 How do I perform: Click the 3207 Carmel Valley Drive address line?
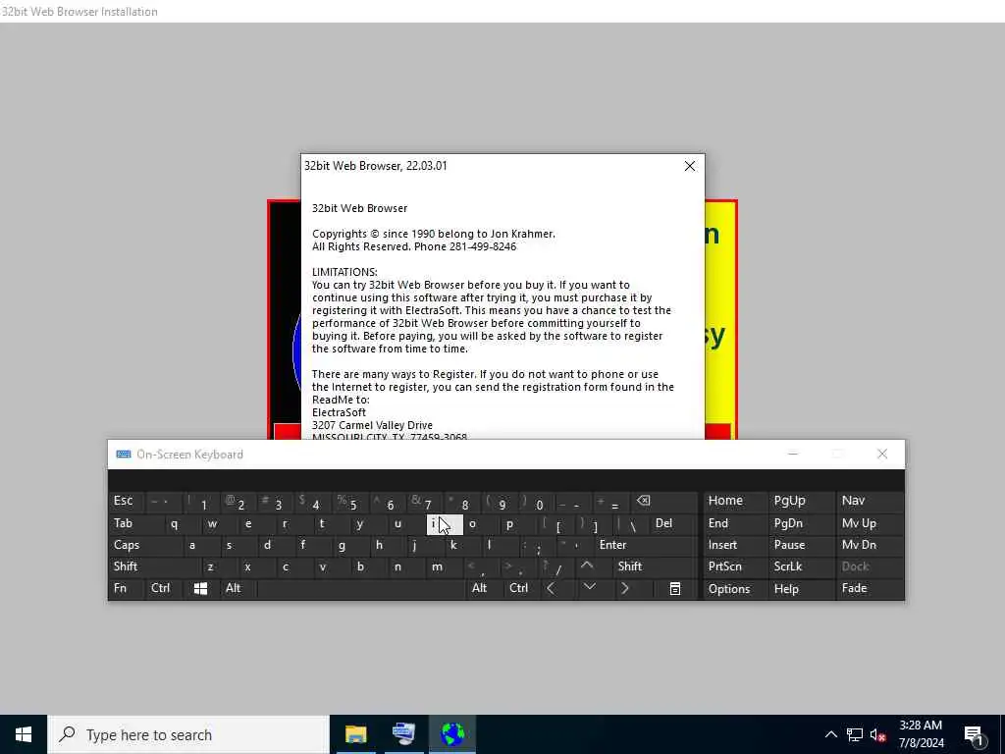[x=372, y=425]
